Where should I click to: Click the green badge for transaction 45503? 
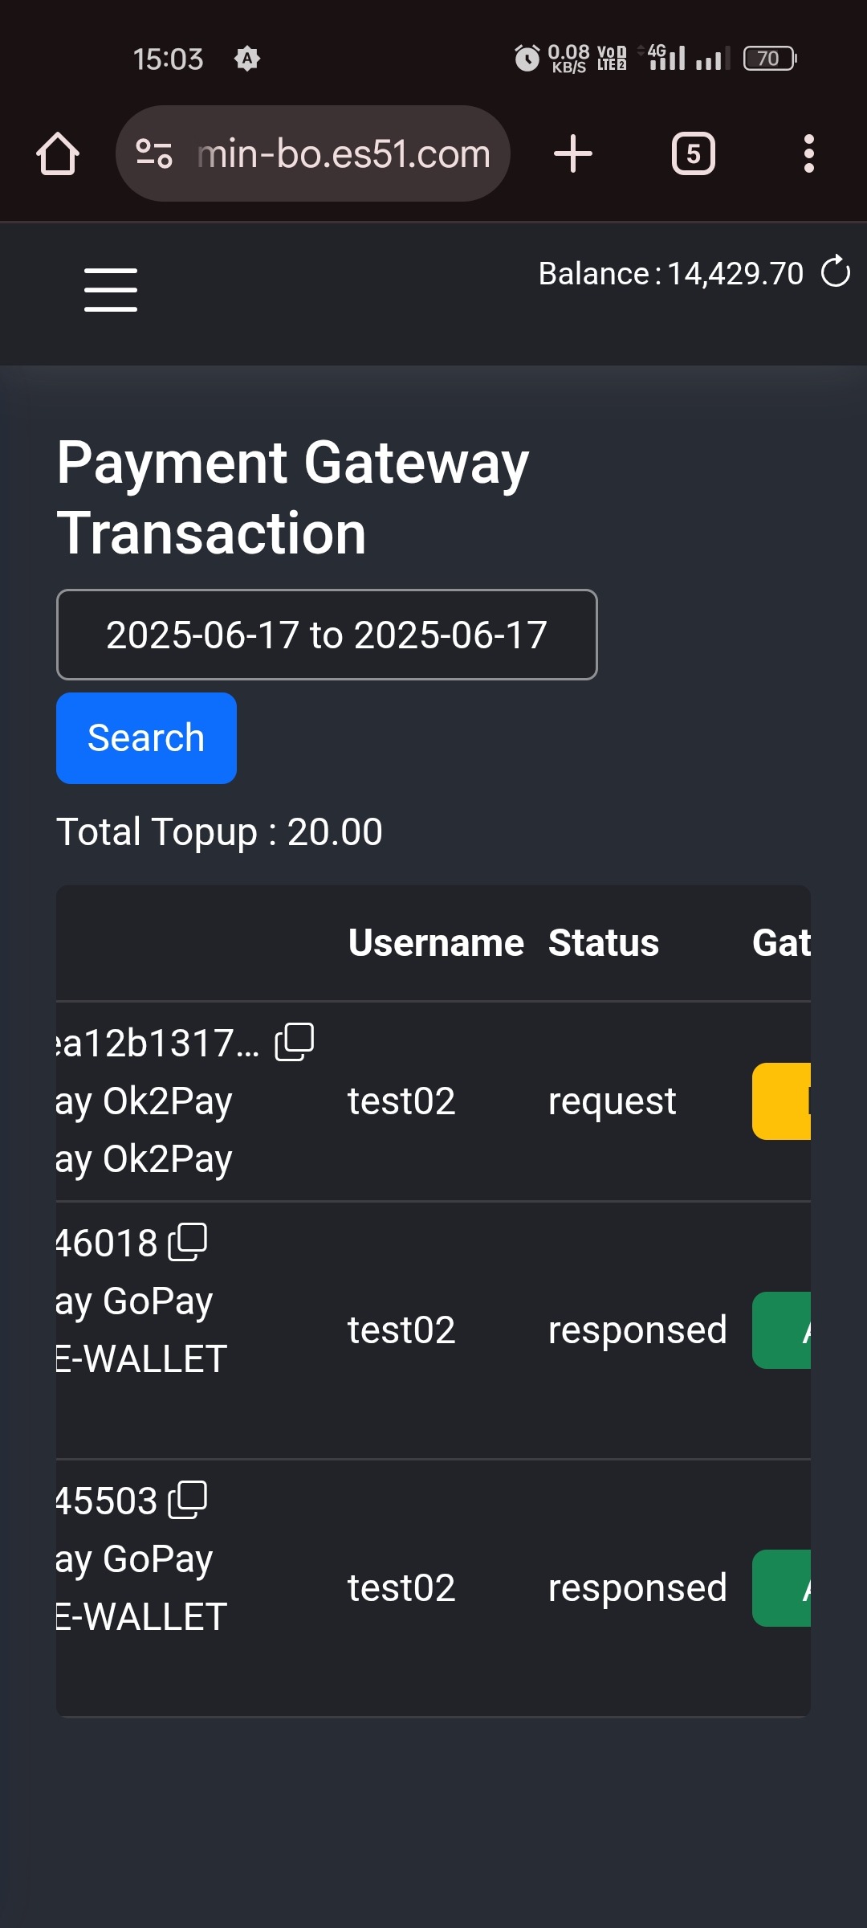click(782, 1588)
